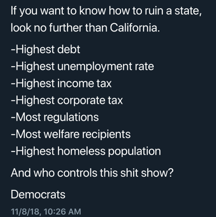Click the question And who controls this shit show?
This screenshot has width=216, height=217.
tap(92, 173)
